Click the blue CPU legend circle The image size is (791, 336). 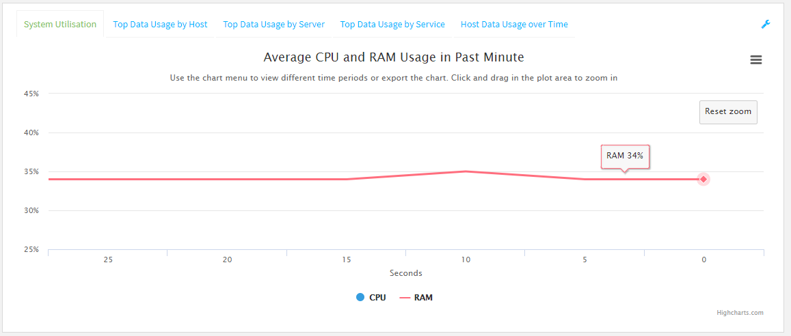(360, 298)
